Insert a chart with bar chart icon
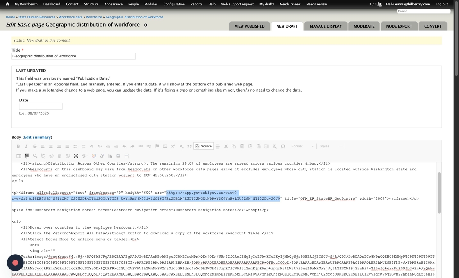Screen dimensions: 459x278 pos(110,156)
